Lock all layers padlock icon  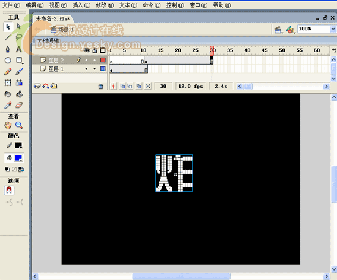(x=95, y=50)
